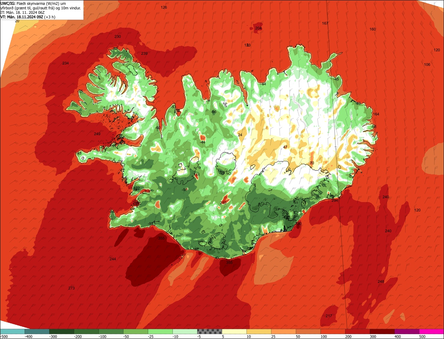Click the legend tick label -500

(4, 336)
